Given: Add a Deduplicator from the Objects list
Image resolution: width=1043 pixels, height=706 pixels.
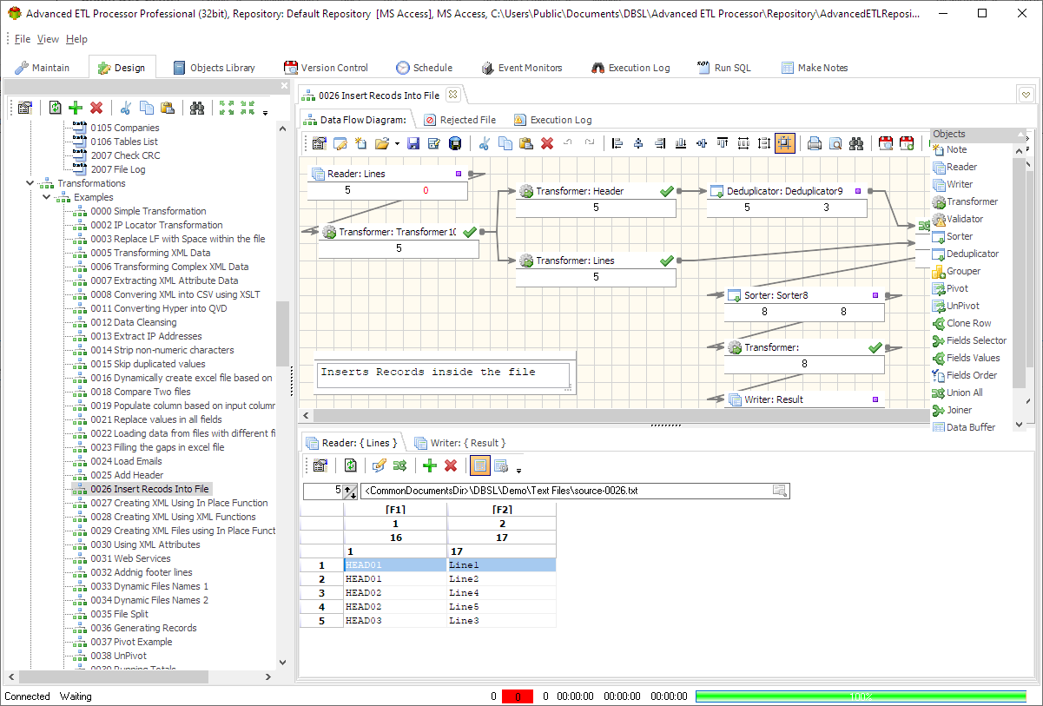Looking at the screenshot, I should pyautogui.click(x=970, y=254).
